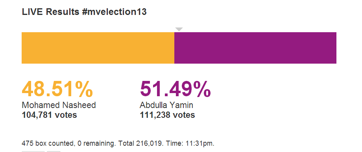Click the 51.49% percentage figure
Viewport: 362px width, 152px height.
click(x=175, y=89)
